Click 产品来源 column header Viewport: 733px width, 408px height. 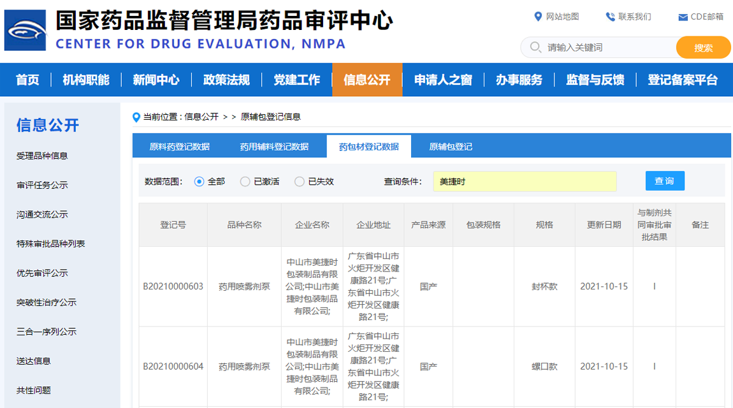coord(428,225)
